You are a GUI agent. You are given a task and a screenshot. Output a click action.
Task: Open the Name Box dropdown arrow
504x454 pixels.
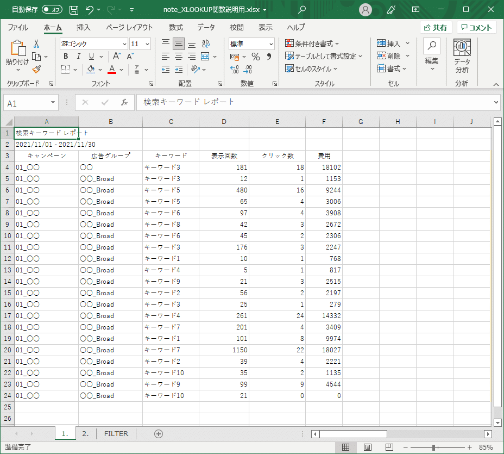[x=53, y=102]
